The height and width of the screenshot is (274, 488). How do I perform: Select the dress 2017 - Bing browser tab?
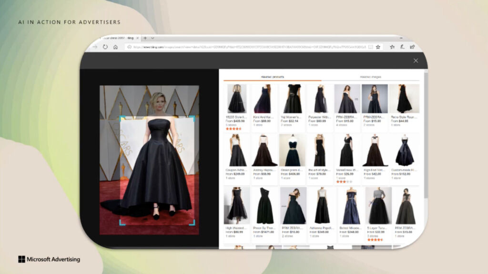point(120,38)
